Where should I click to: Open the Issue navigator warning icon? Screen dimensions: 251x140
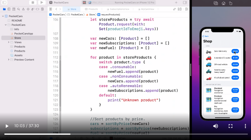click(24, 9)
